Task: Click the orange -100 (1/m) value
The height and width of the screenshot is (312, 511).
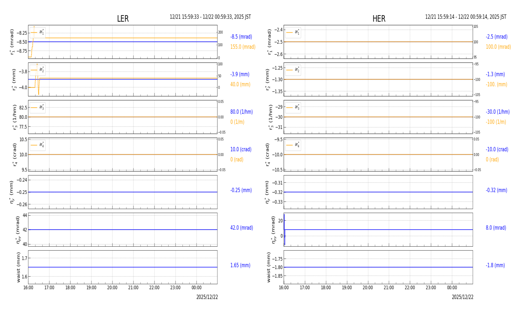Action: point(496,122)
